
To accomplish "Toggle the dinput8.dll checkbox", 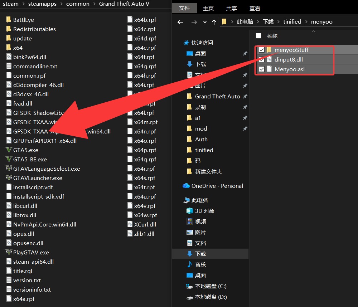I will coord(262,60).
